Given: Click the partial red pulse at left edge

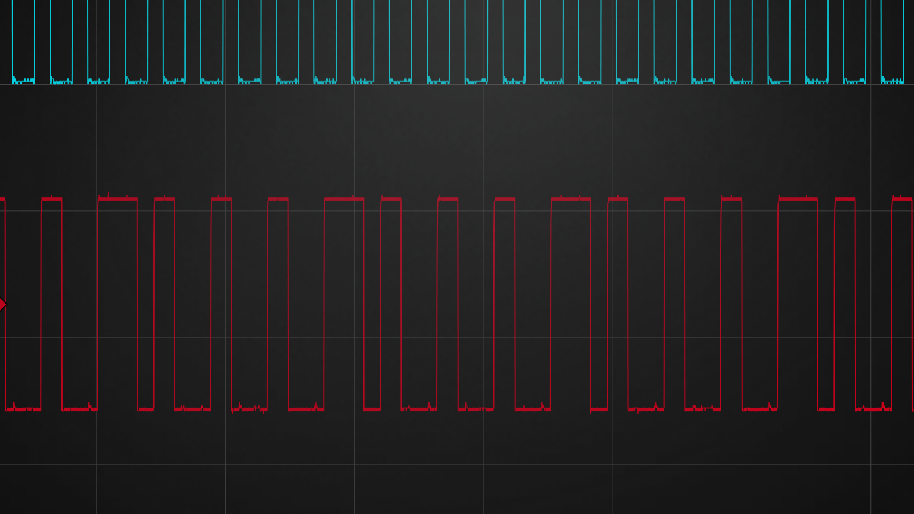Looking at the screenshot, I should 3,199.
